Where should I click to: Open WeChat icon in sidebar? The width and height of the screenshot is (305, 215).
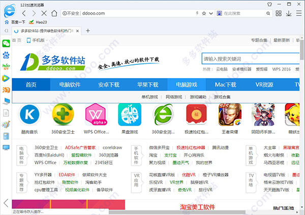click(x=6, y=43)
